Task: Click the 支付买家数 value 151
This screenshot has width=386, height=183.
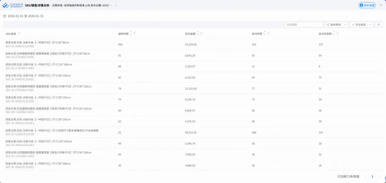Action: (x=321, y=132)
